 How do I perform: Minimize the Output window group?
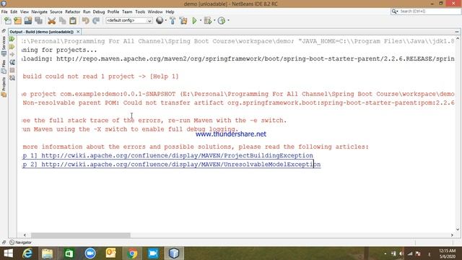tap(457, 32)
